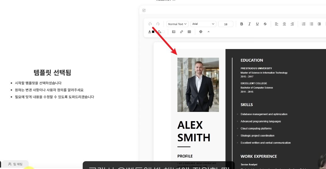Click the edit note icon above toolbar
This screenshot has width=326, height=169.
(x=144, y=10)
